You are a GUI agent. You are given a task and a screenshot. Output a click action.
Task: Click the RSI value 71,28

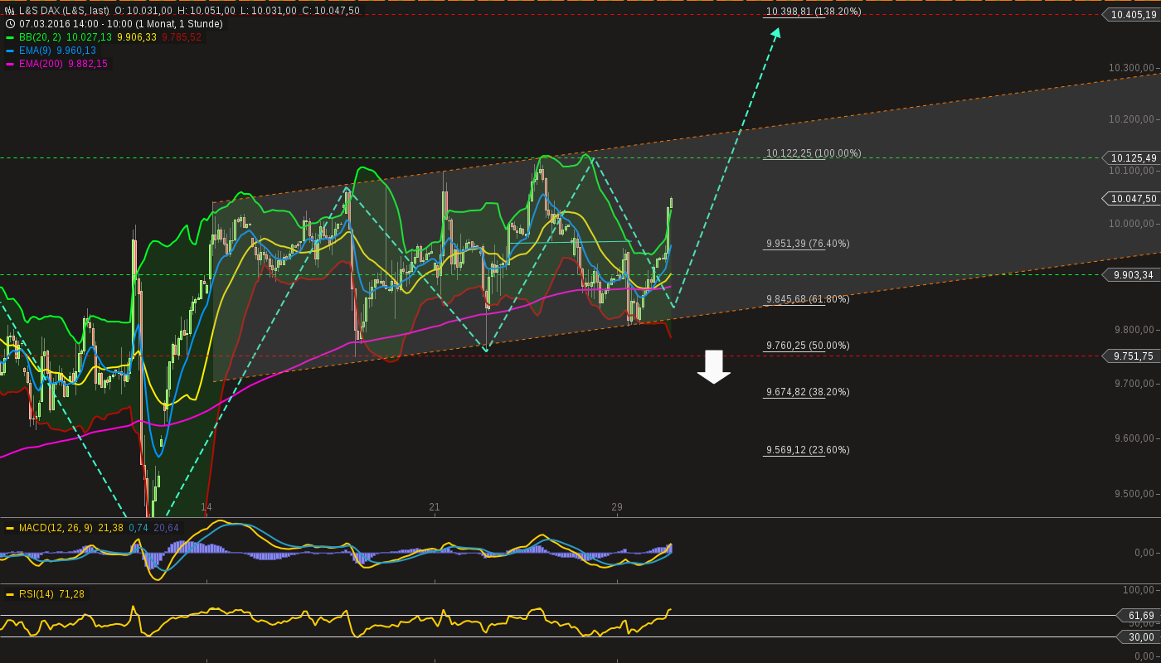click(71, 594)
